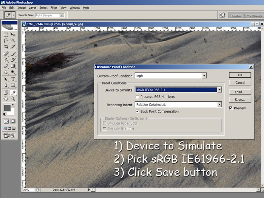Select the Rectangular Marquee tool
The height and width of the screenshot is (198, 264).
(x=6, y=34)
